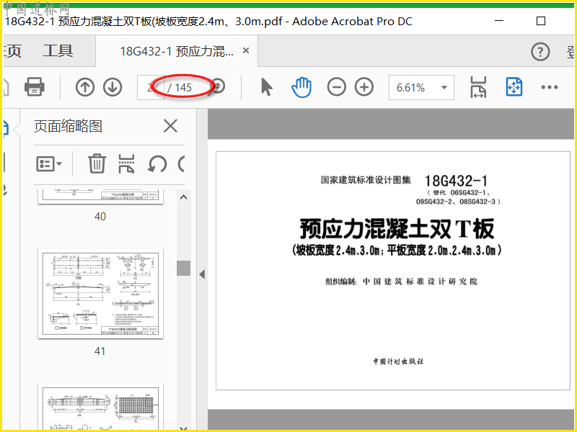Click the 中国计划出版社 publisher text
This screenshot has width=577, height=432.
tap(398, 361)
